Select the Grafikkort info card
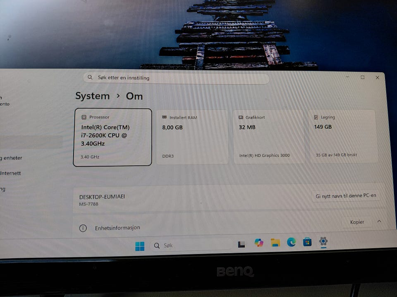Viewport: 397px width, 297px height. (269, 137)
